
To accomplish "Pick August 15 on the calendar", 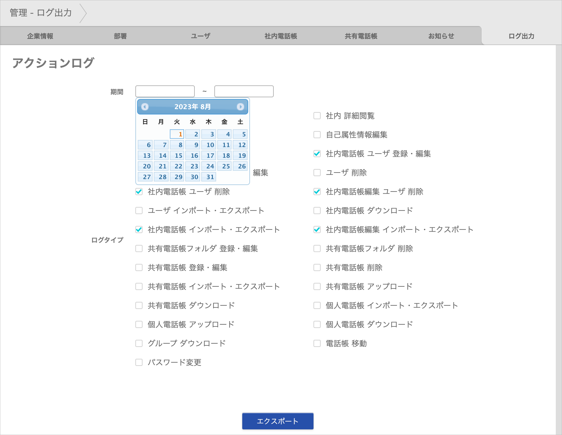I will pos(177,156).
